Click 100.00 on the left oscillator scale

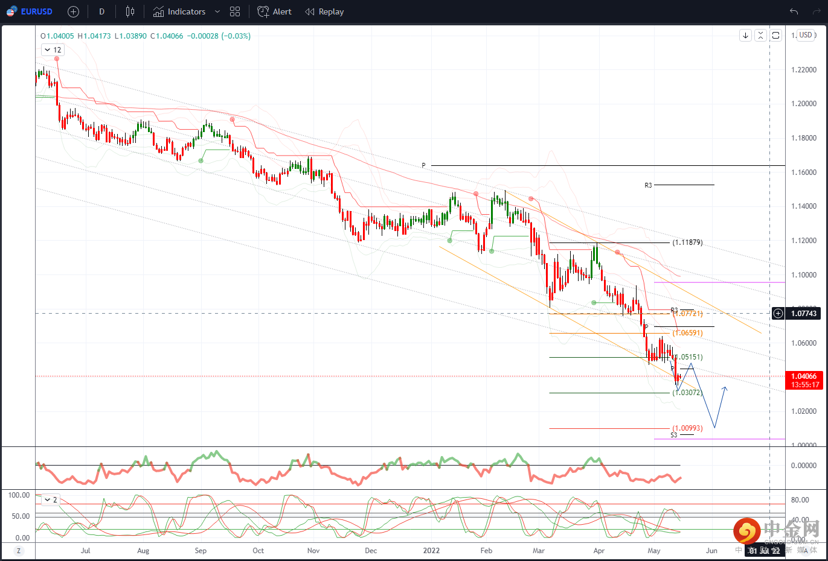[19, 495]
